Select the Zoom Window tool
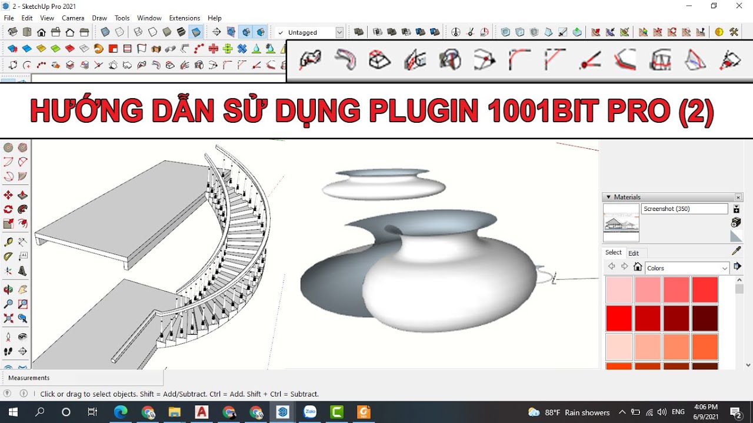 click(22, 304)
